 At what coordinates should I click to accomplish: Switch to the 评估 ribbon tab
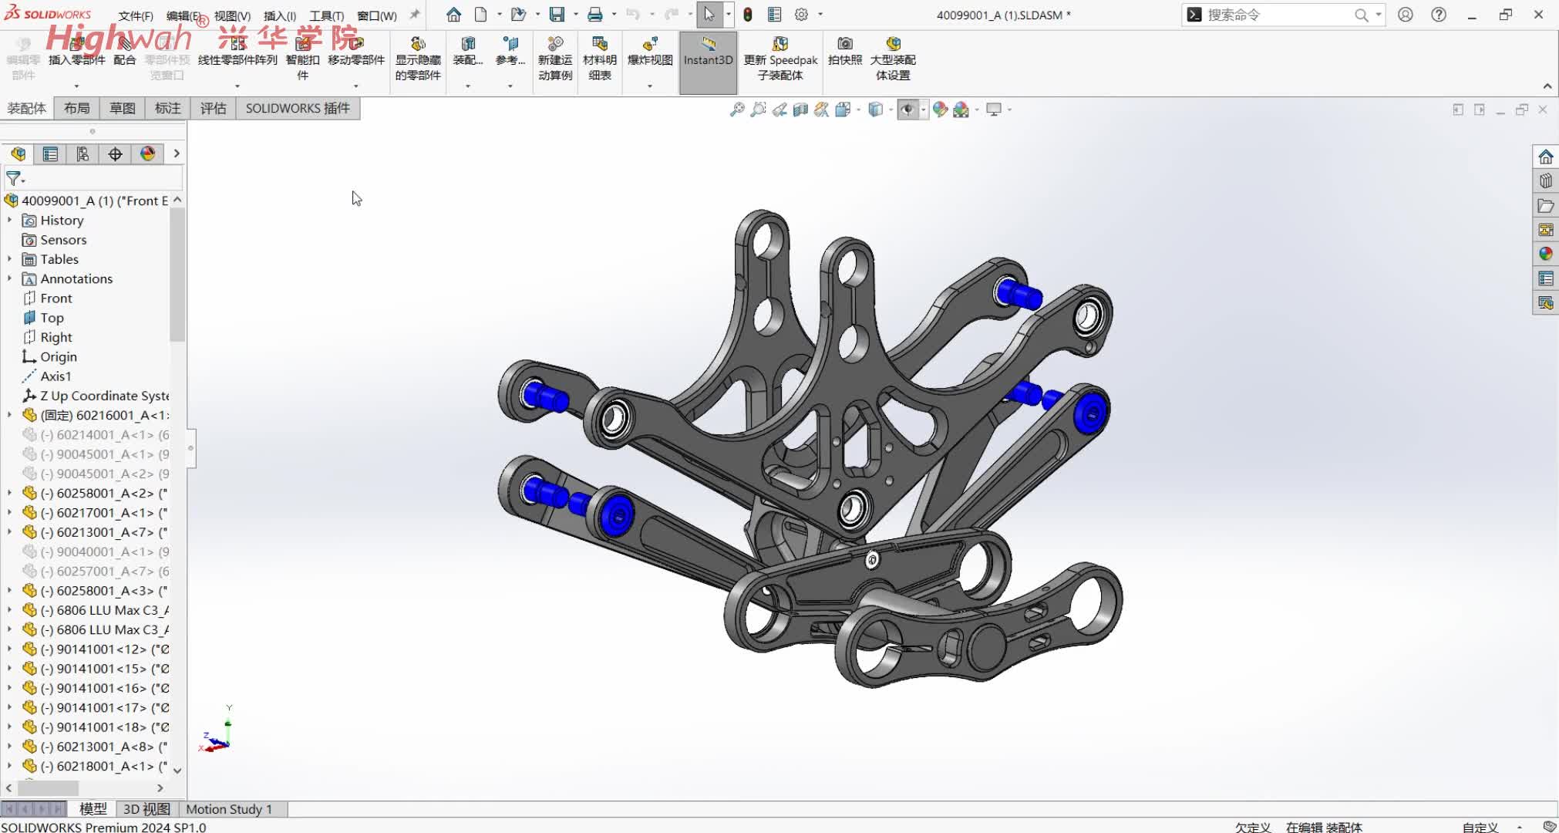coord(213,108)
